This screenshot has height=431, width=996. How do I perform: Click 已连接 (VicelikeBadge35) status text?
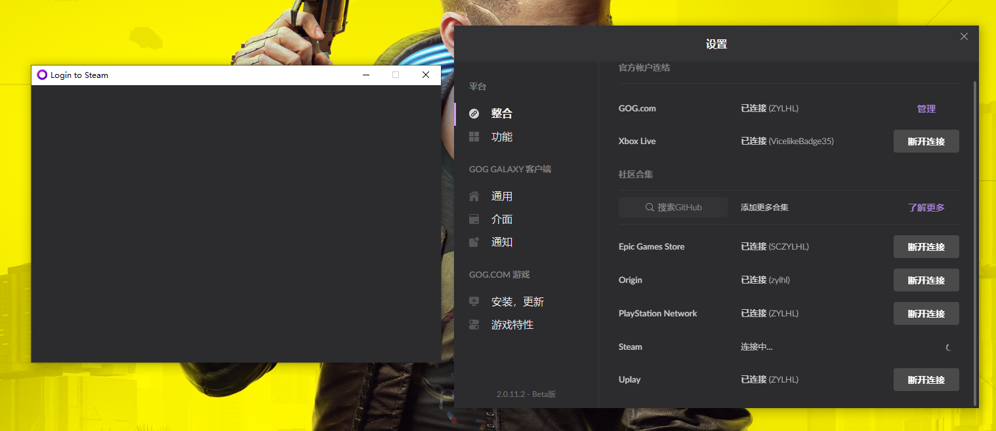[787, 141]
